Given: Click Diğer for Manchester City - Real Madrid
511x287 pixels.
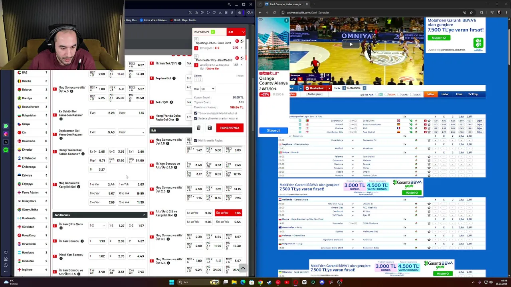Looking at the screenshot, I should point(479,132).
